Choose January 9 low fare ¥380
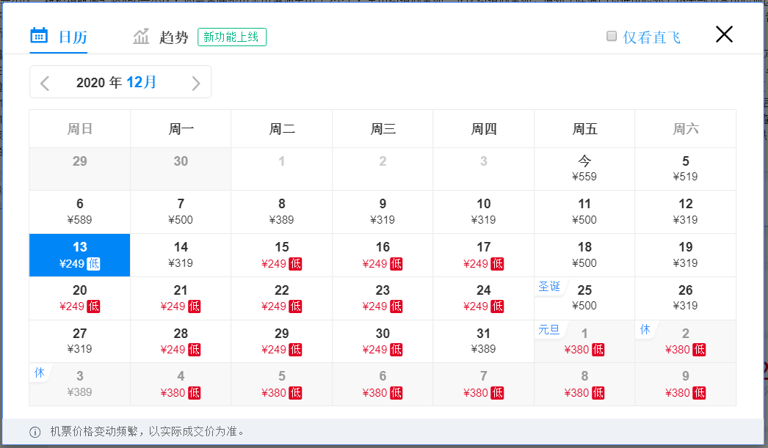768x448 pixels. pos(685,384)
